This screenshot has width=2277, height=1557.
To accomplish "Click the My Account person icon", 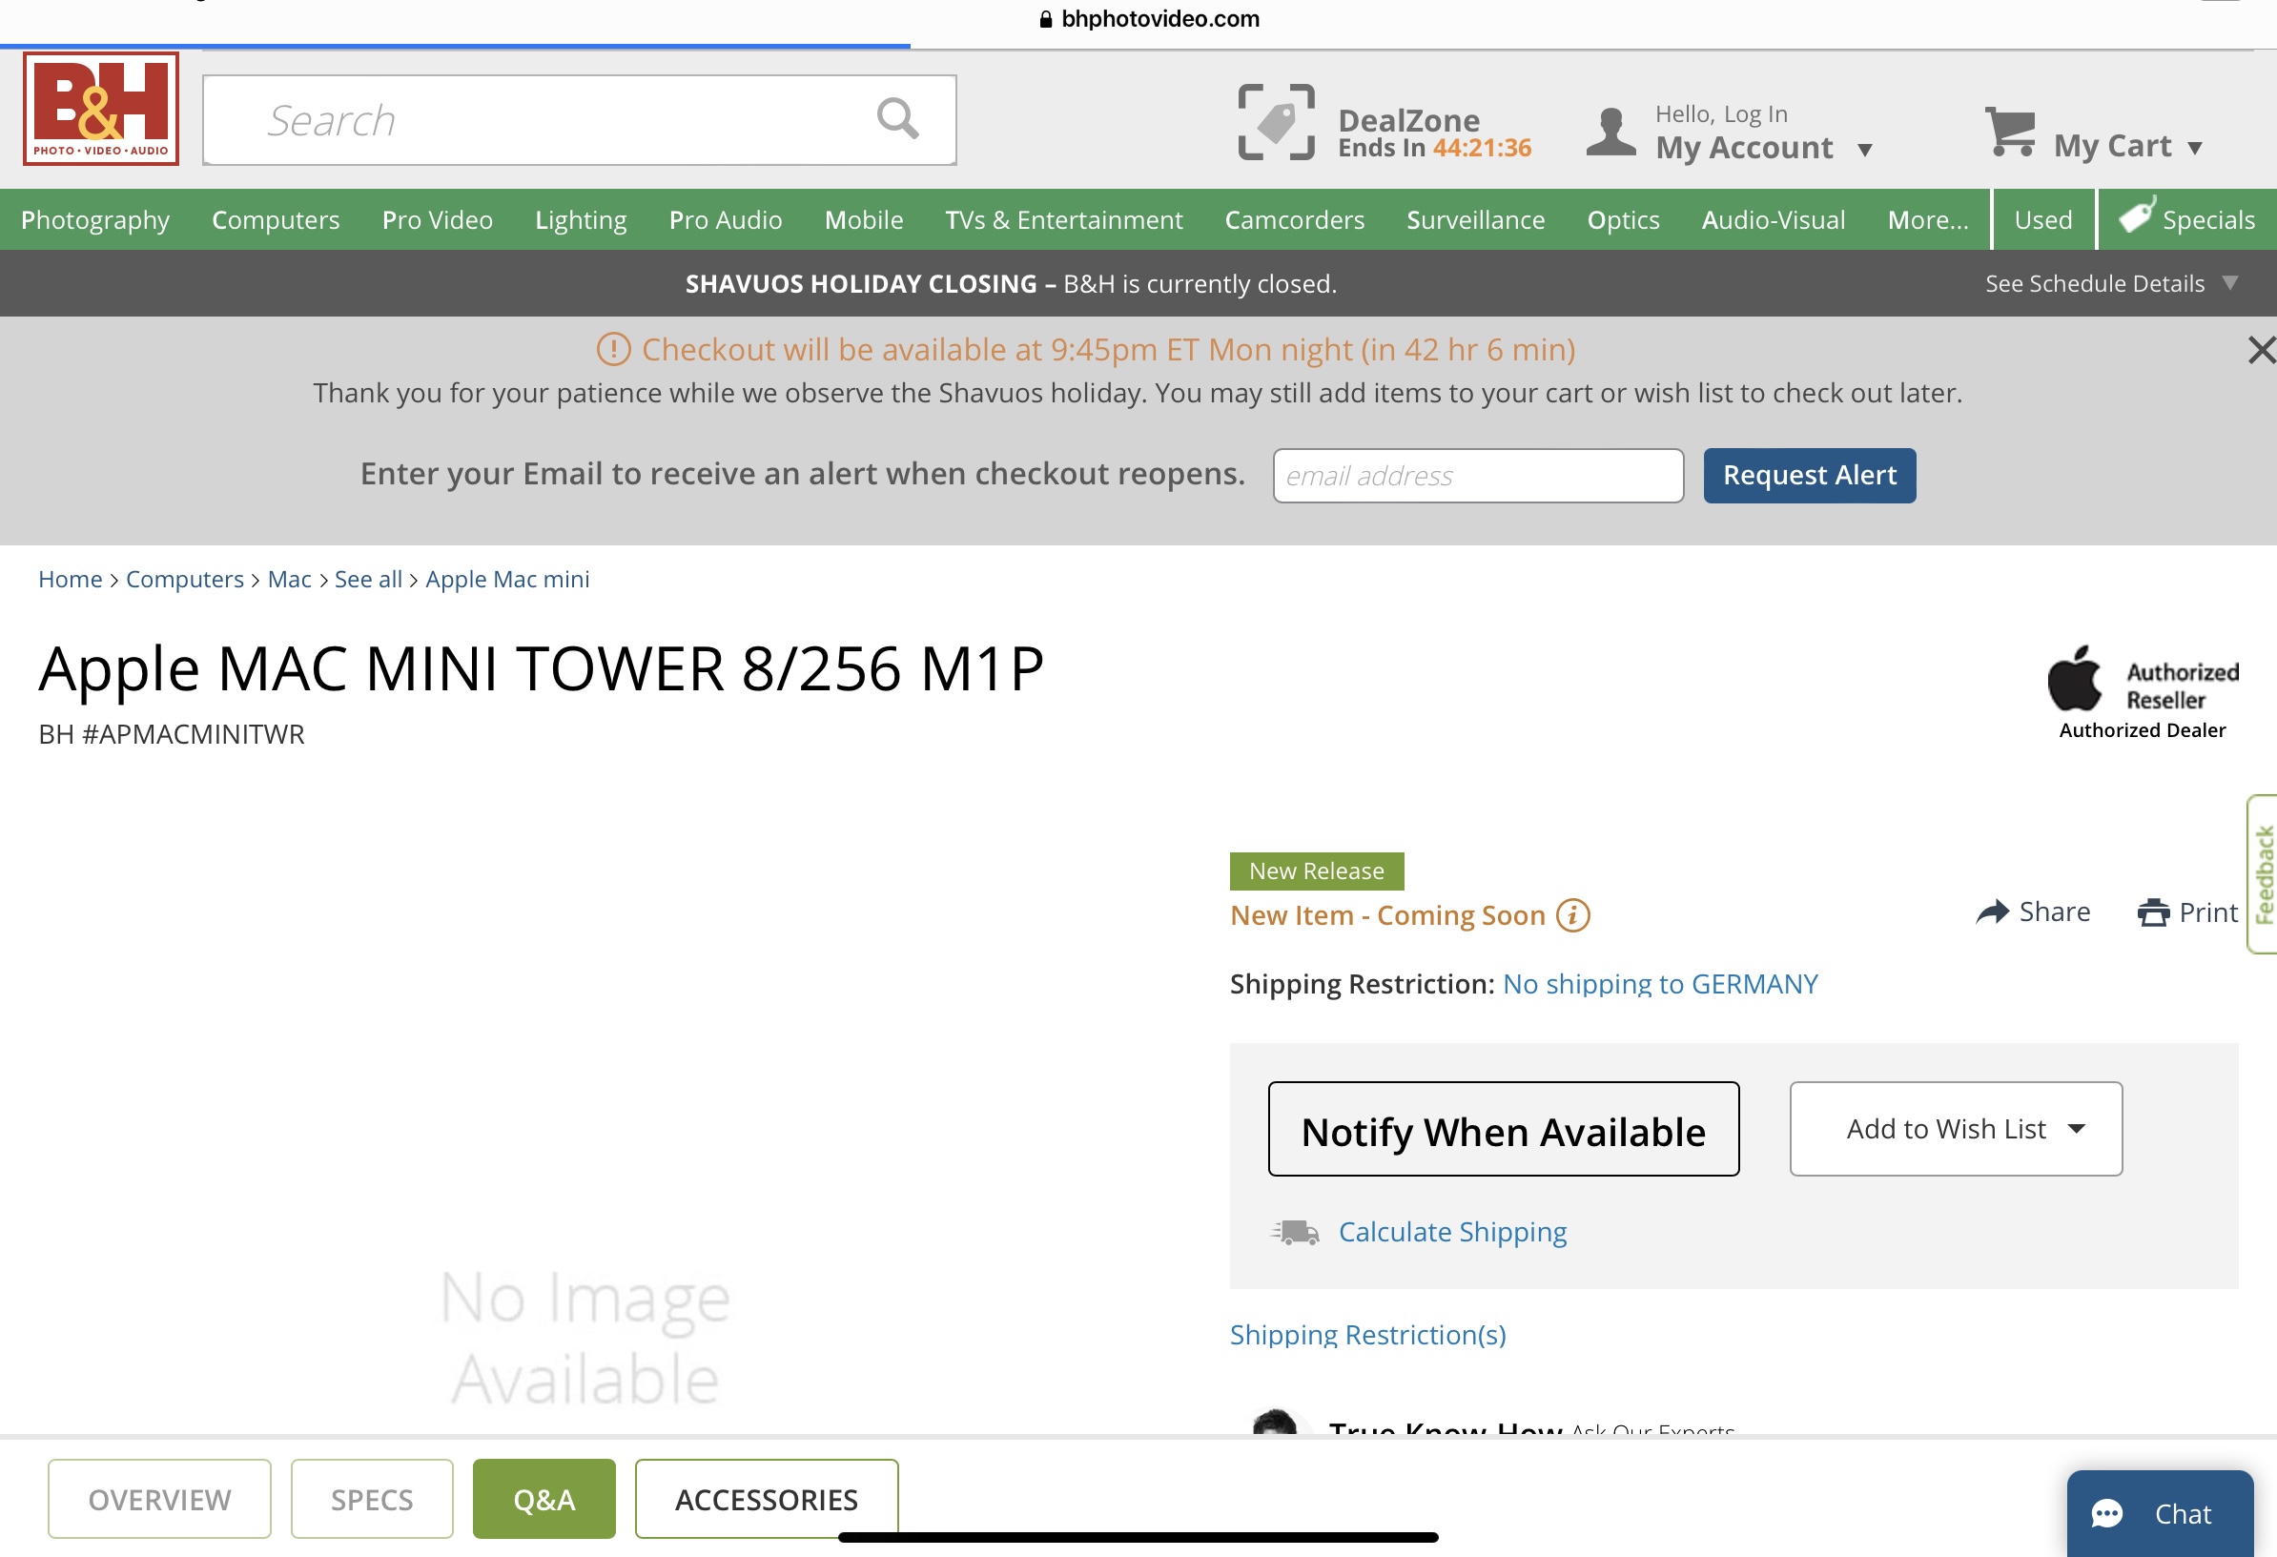I will [1610, 133].
